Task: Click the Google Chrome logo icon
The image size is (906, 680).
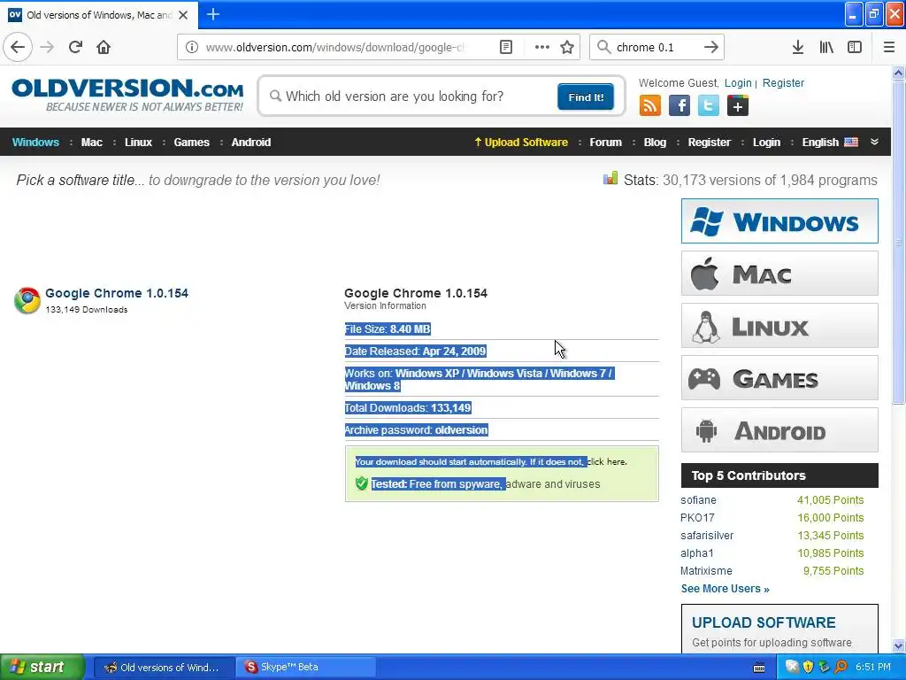Action: 27,301
